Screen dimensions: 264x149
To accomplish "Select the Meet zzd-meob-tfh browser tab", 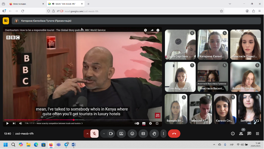I will tap(64, 4).
